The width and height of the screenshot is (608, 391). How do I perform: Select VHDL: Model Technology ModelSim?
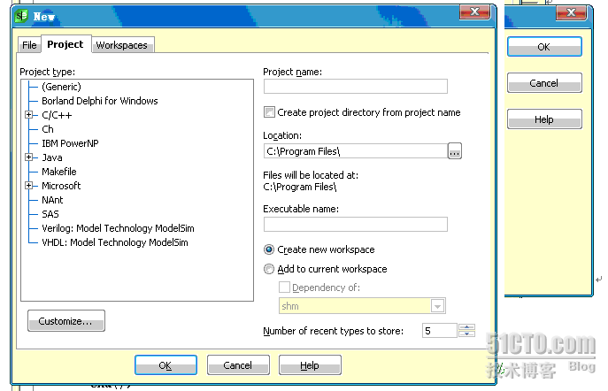coord(115,242)
